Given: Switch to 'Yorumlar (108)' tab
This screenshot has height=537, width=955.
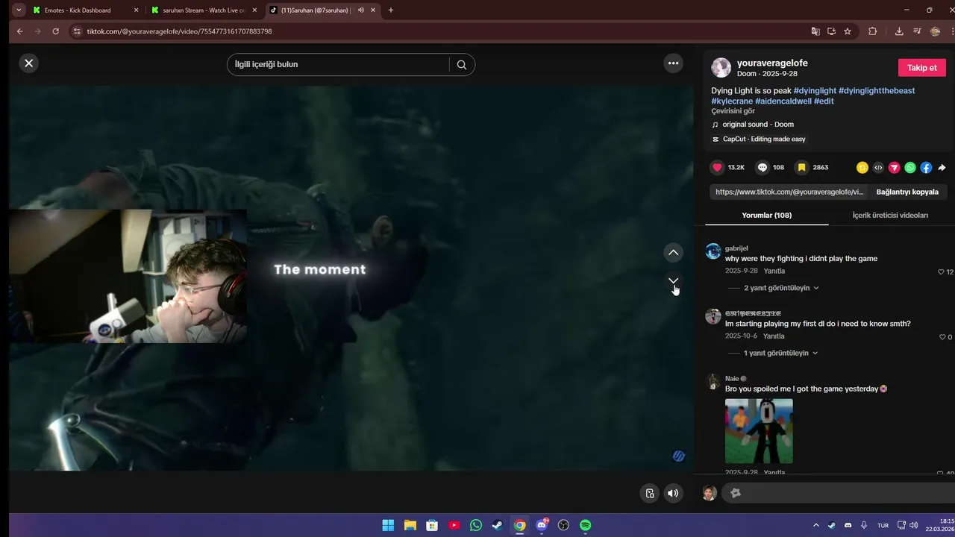Looking at the screenshot, I should pos(766,216).
